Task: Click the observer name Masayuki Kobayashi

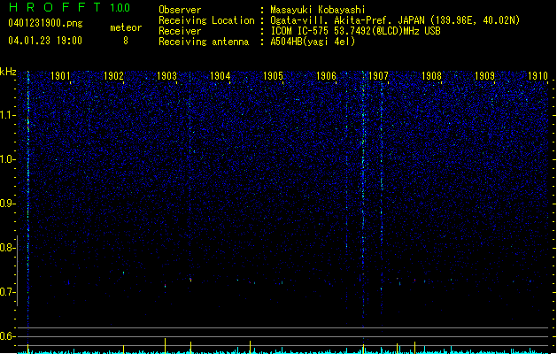Action: [x=318, y=10]
